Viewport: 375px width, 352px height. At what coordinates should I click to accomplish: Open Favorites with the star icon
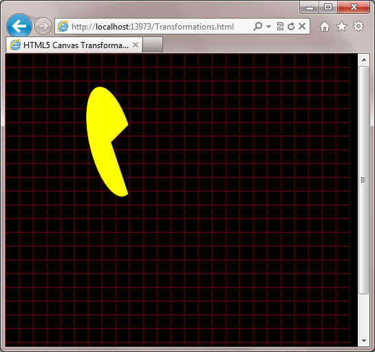(341, 26)
